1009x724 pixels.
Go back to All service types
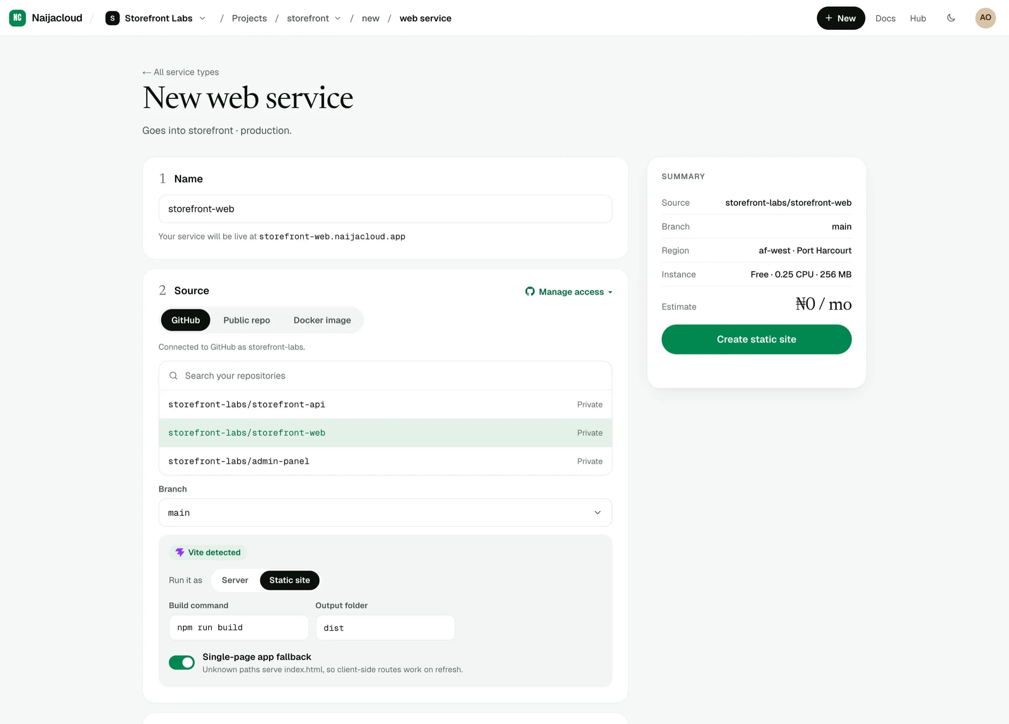coord(180,72)
